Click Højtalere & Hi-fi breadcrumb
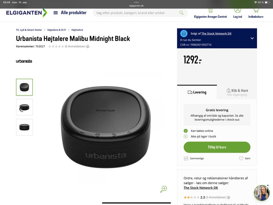This screenshot has width=273, height=205. 57,30
